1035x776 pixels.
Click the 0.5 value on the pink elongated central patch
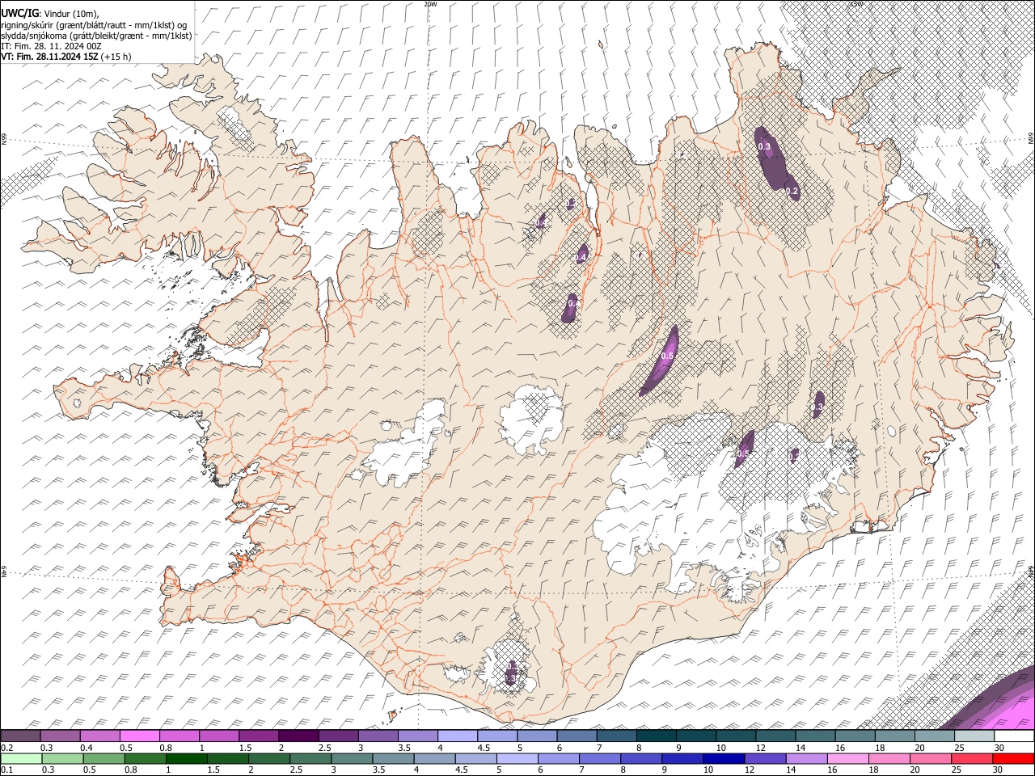[x=667, y=356]
